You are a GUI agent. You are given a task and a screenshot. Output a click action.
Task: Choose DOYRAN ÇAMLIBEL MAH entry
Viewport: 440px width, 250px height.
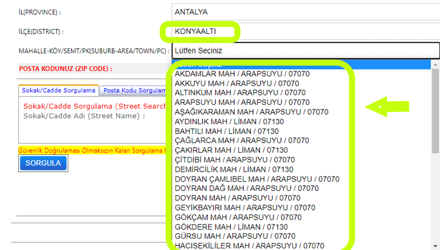(x=257, y=179)
